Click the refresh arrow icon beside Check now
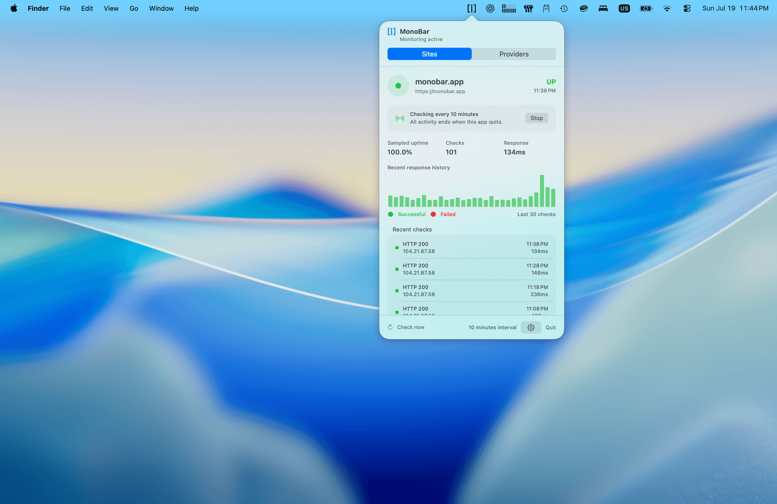This screenshot has height=504, width=777. [390, 327]
